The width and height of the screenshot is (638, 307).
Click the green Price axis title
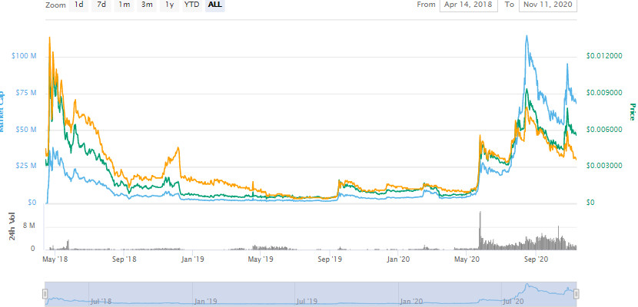(632, 112)
